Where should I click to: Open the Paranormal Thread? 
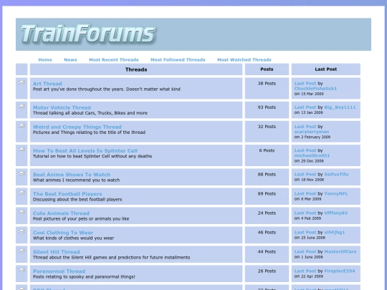pos(59,271)
